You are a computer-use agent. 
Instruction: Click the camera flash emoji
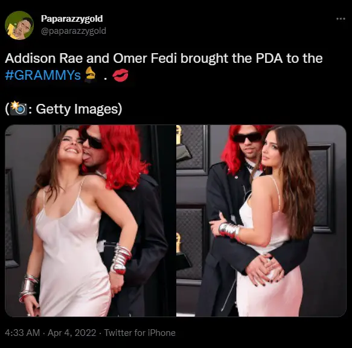click(18, 108)
